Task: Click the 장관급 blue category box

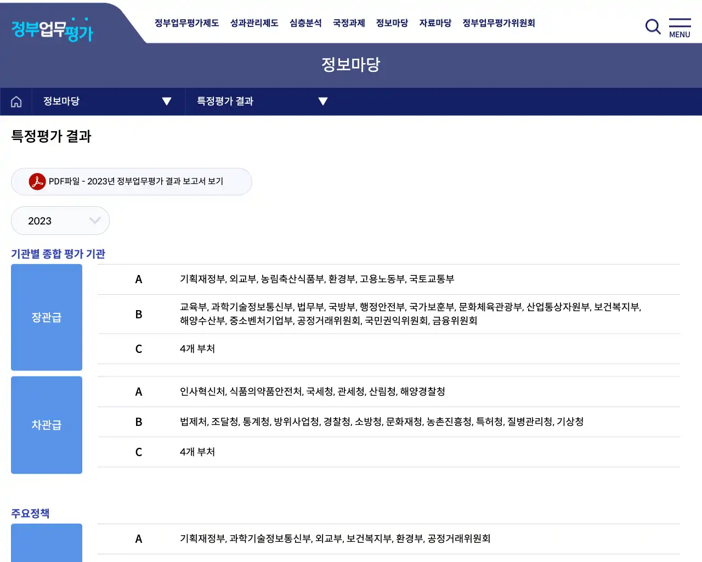Action: [47, 317]
